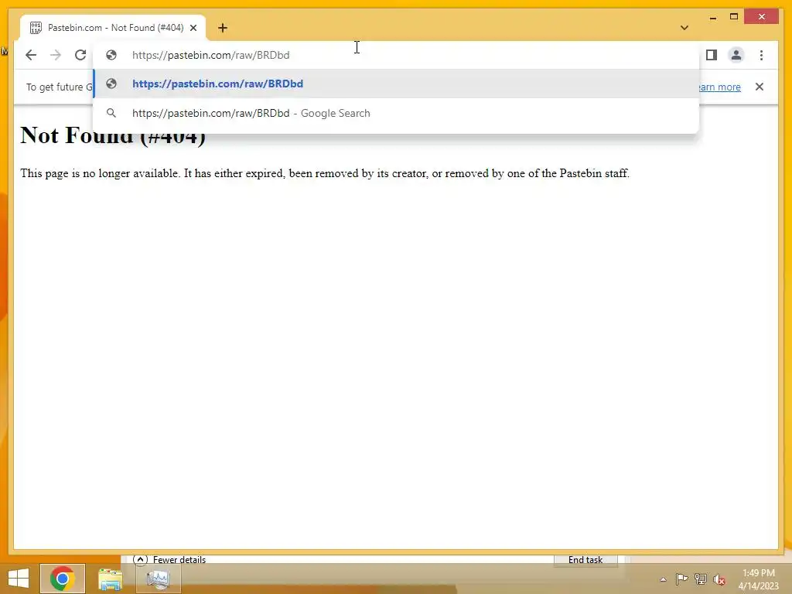The height and width of the screenshot is (594, 792).
Task: Click the Not Found (#404) heading
Action: click(113, 136)
